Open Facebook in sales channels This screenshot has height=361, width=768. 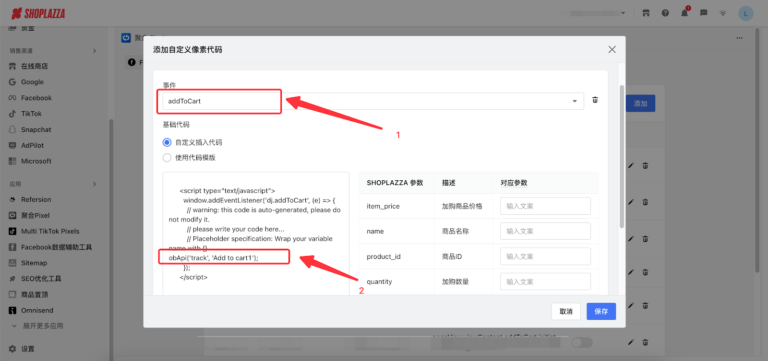tap(36, 98)
